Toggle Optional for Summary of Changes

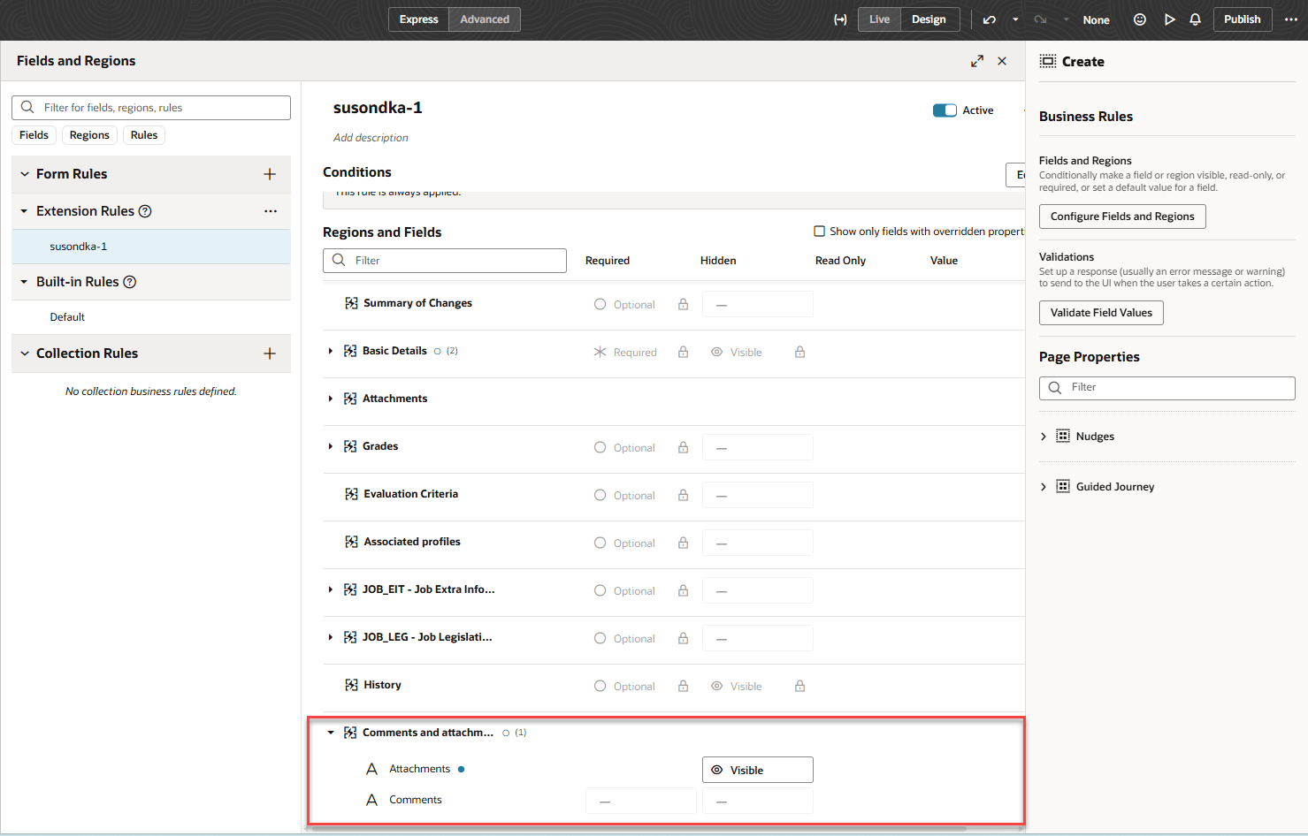pos(625,304)
